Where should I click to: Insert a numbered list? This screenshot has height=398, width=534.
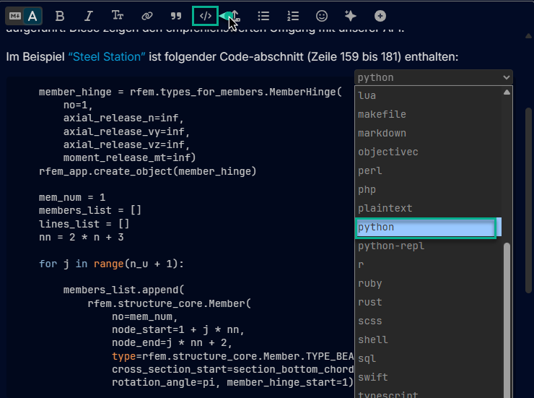[x=293, y=15]
